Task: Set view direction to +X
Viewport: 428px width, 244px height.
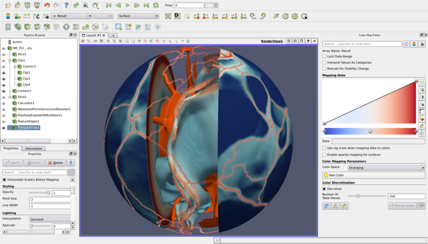Action: point(197,16)
